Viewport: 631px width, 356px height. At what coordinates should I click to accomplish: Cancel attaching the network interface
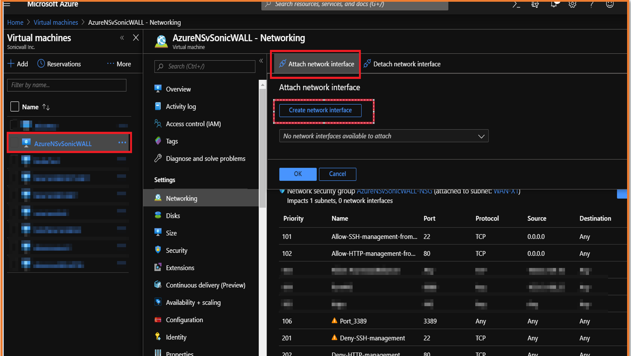tap(338, 174)
